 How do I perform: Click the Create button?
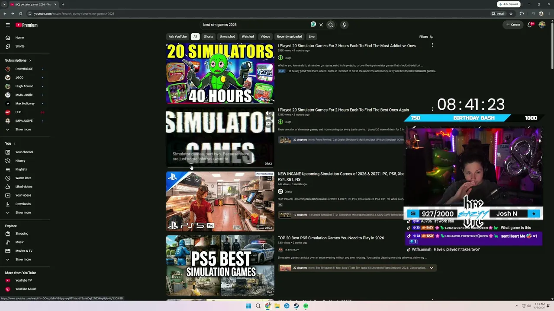click(513, 25)
